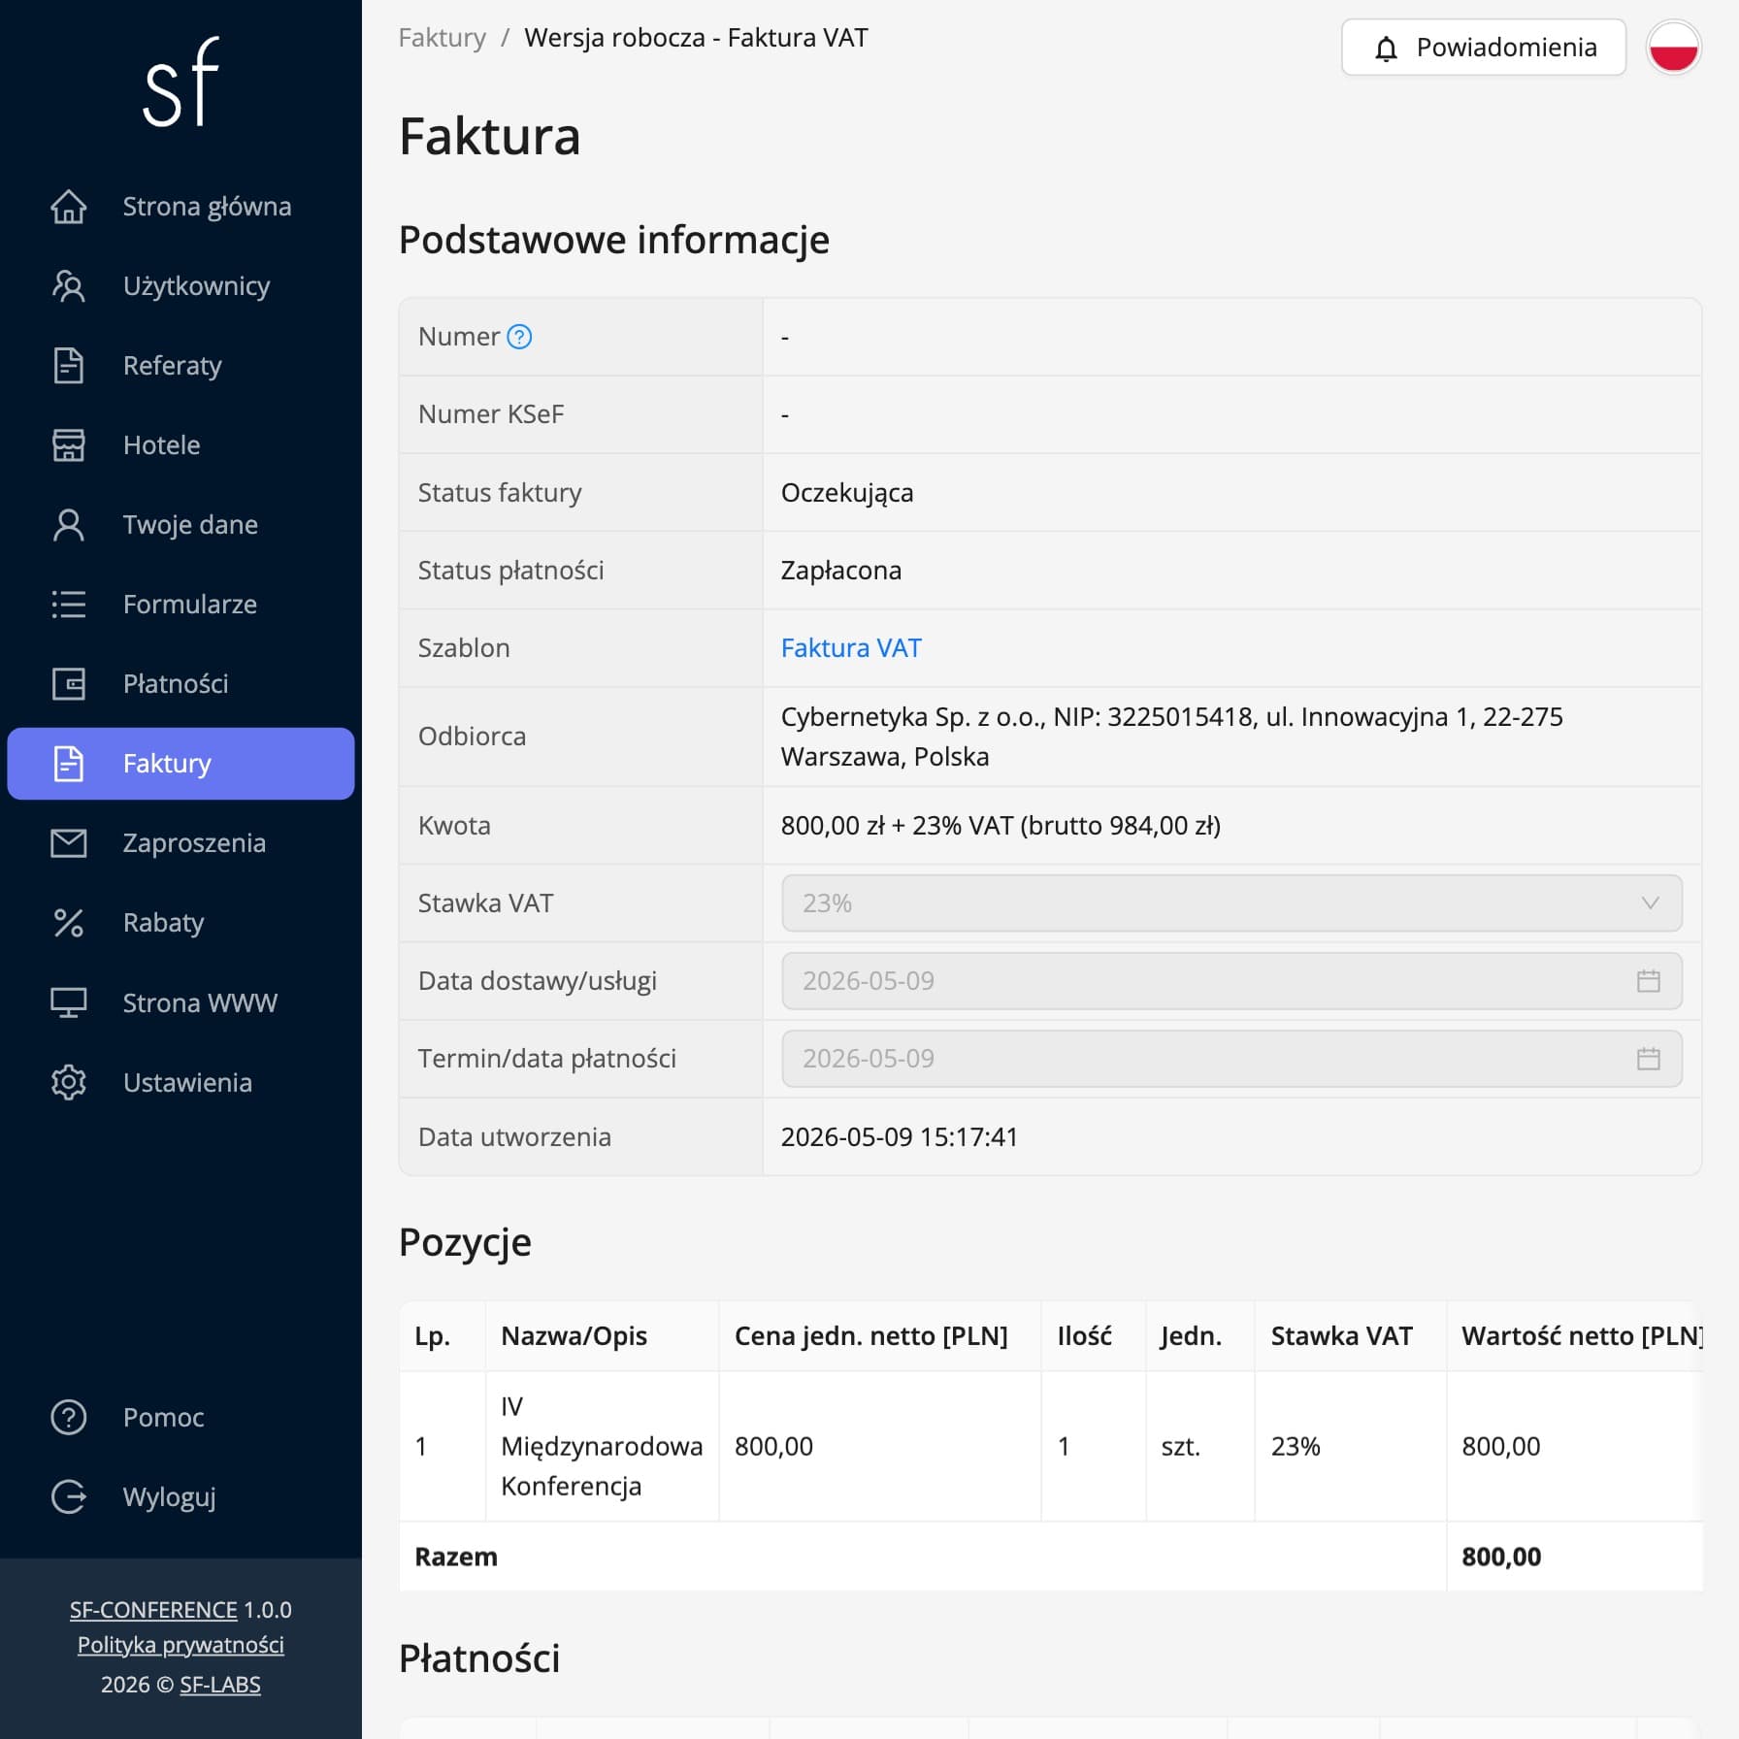This screenshot has height=1739, width=1739.
Task: Click the person icon beside Twoje dane
Action: (68, 525)
